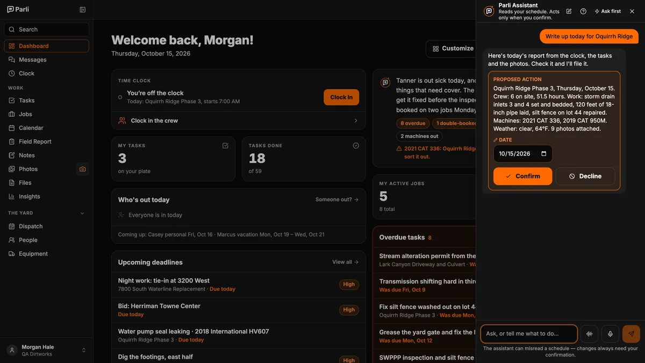Collapse The Yard sidebar section
The width and height of the screenshot is (645, 363).
(82, 213)
